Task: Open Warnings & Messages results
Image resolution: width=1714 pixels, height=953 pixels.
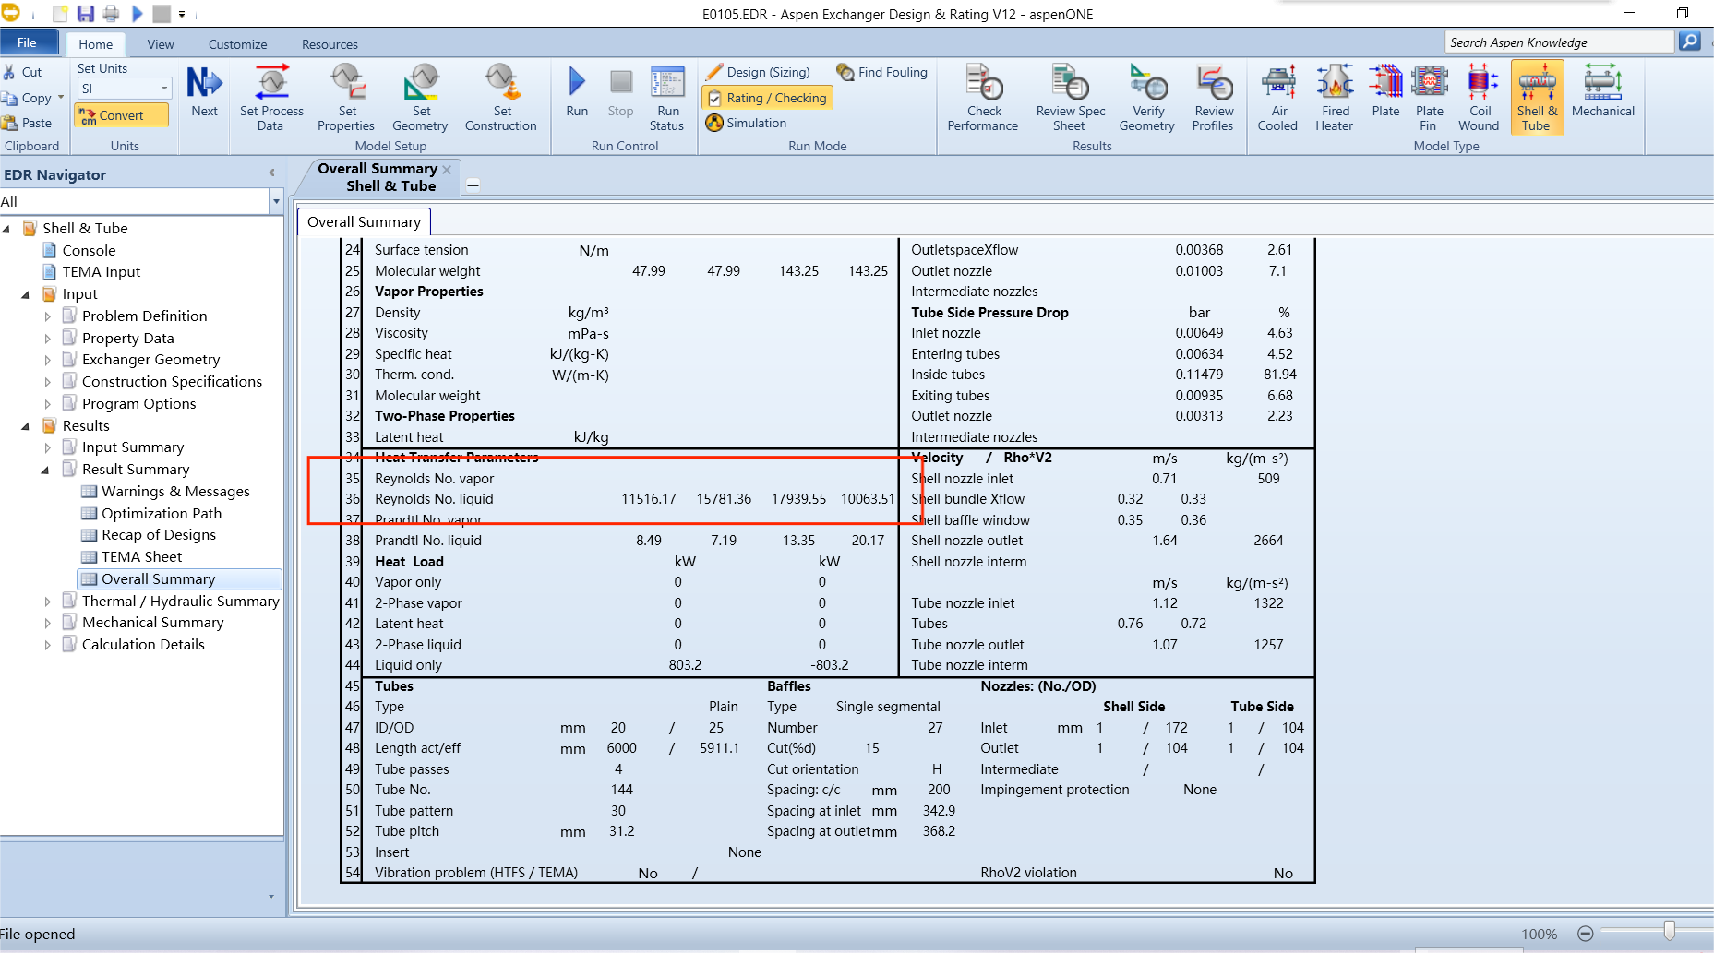Action: (175, 492)
